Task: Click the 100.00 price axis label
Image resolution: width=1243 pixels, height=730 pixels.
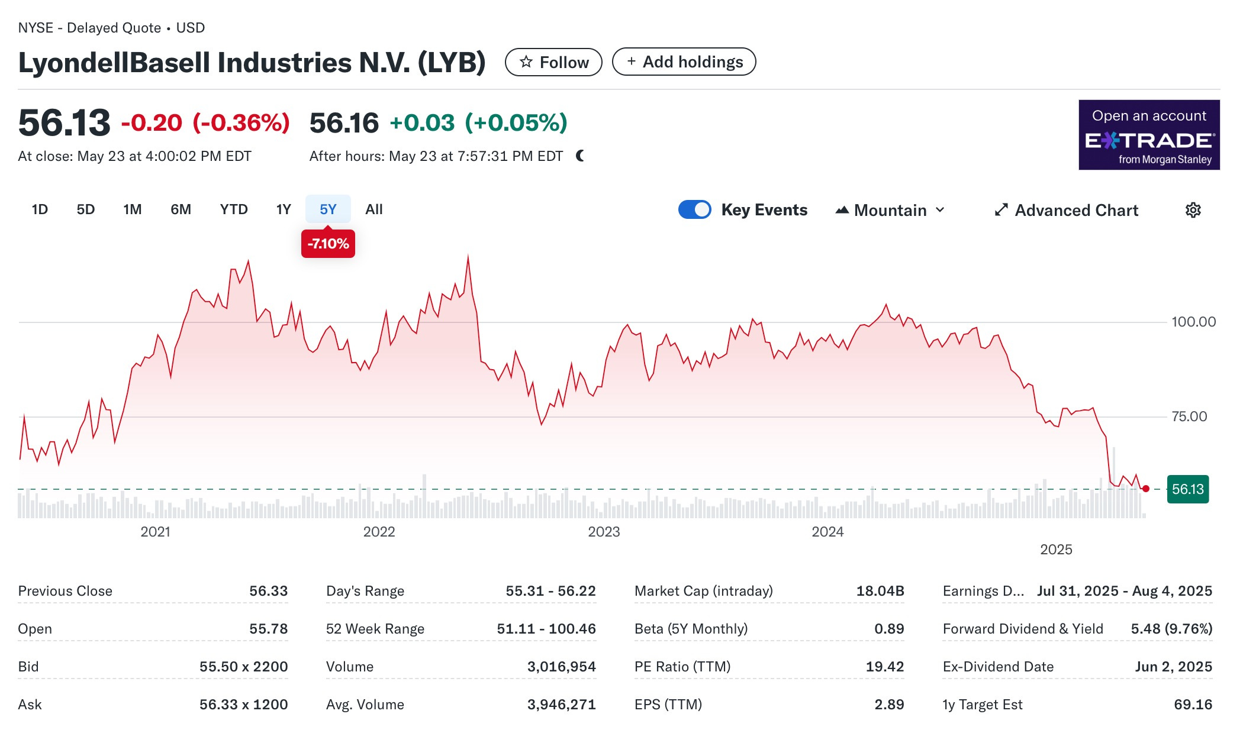Action: [x=1194, y=322]
